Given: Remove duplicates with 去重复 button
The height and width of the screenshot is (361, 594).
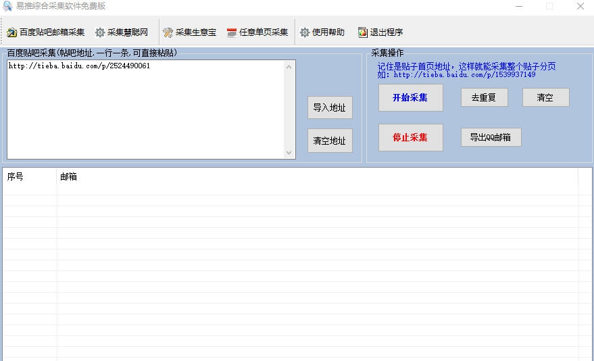Looking at the screenshot, I should point(484,97).
